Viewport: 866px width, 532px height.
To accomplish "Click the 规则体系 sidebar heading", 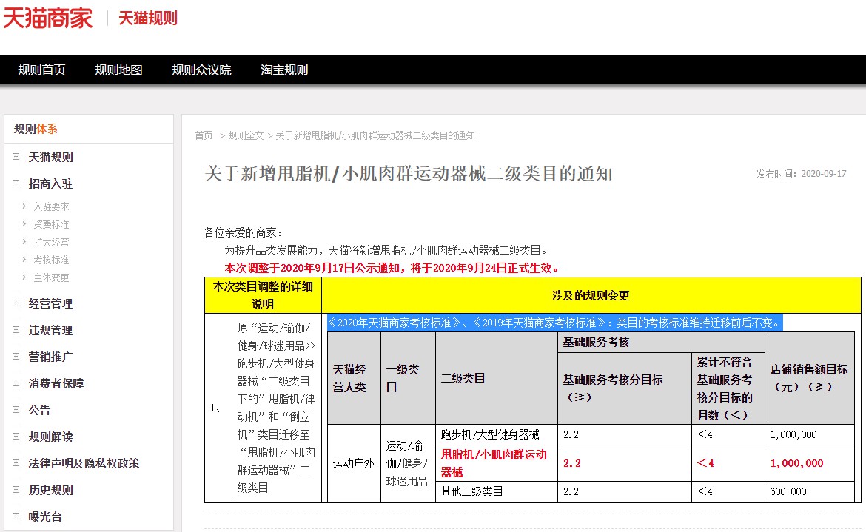I will click(36, 129).
